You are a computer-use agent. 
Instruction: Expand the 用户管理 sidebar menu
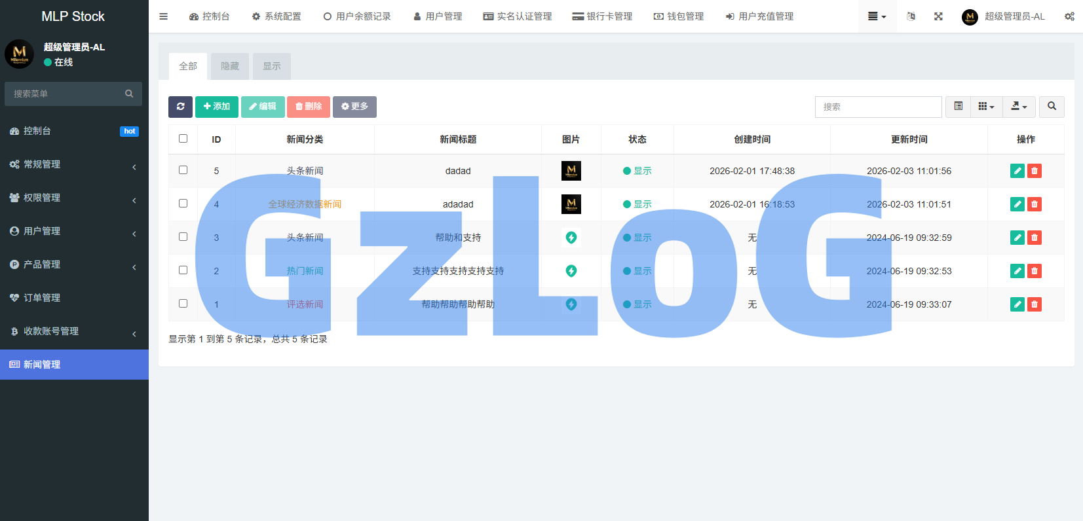[73, 231]
